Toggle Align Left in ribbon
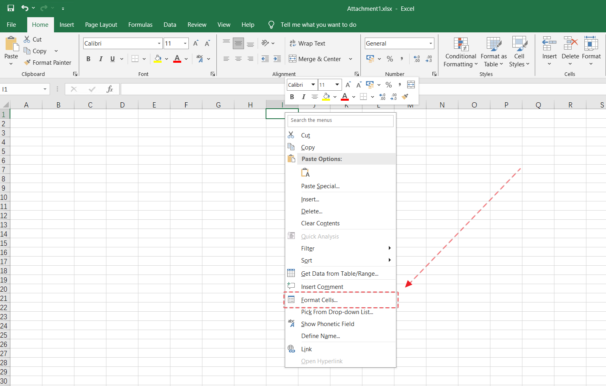The height and width of the screenshot is (386, 606). [226, 59]
